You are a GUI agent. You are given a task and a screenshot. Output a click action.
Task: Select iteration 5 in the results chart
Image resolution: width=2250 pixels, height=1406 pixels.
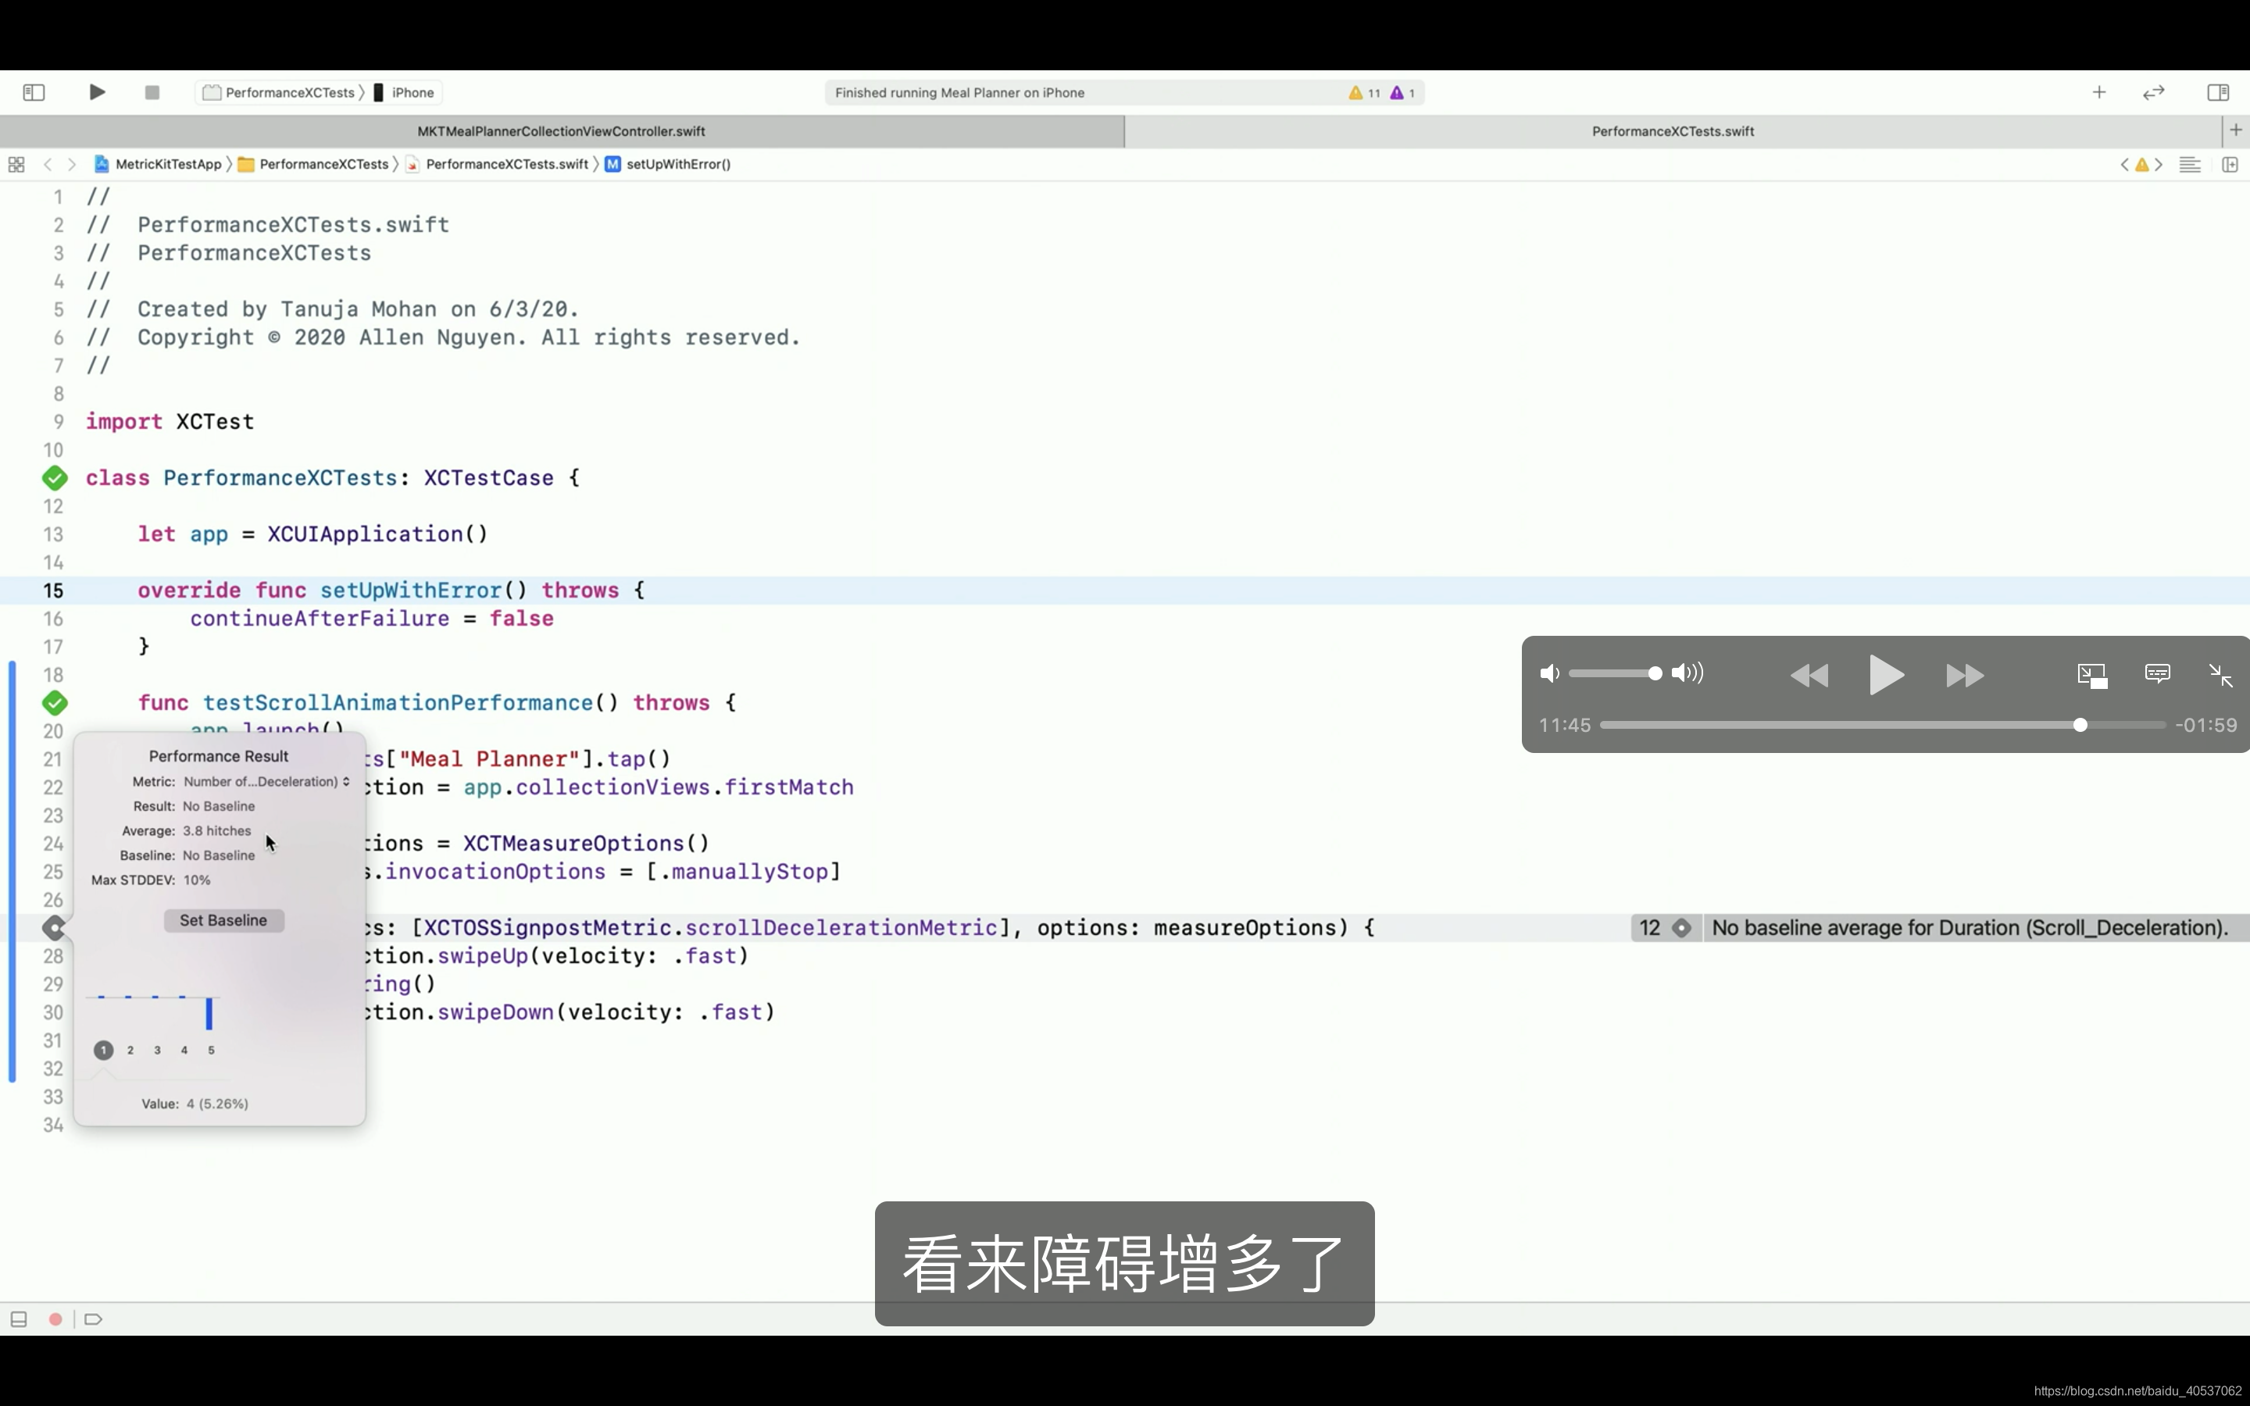211,1050
